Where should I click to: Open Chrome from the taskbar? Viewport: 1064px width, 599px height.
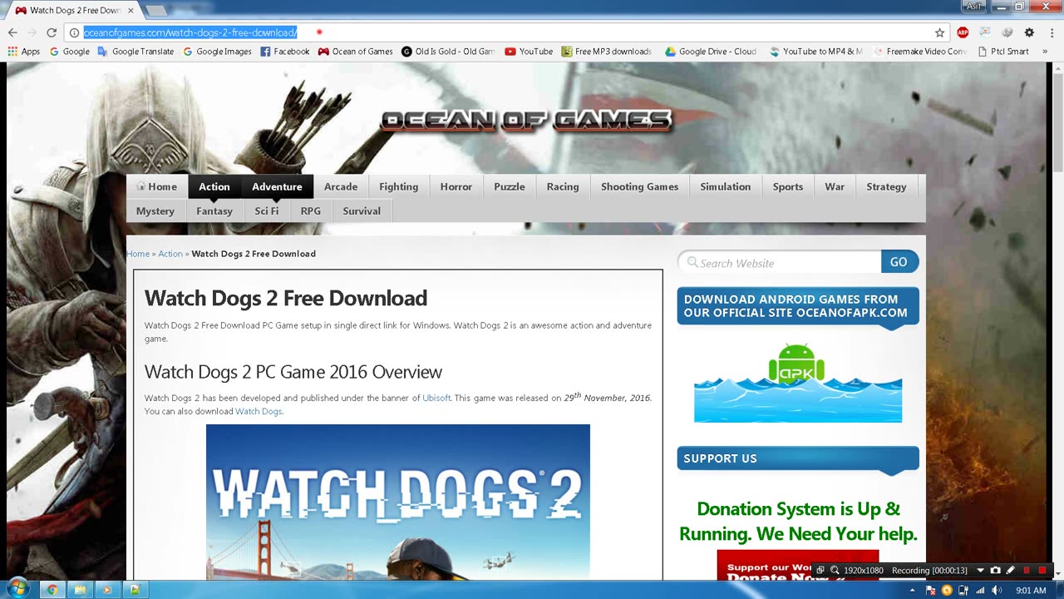[52, 590]
